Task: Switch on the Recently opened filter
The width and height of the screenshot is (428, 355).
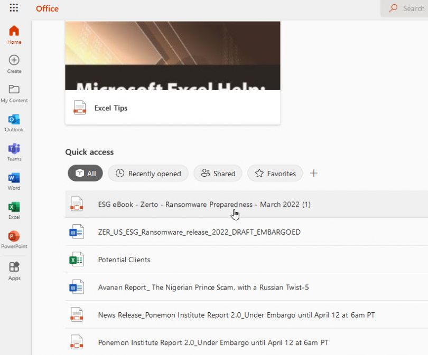Action: 148,173
